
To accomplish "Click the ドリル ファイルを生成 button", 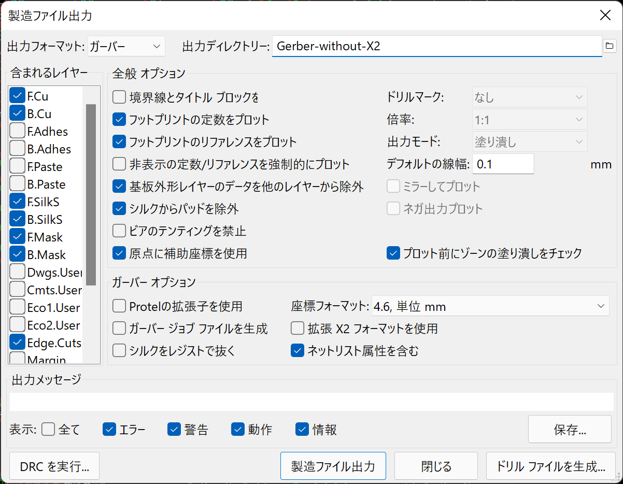I will tap(550, 466).
